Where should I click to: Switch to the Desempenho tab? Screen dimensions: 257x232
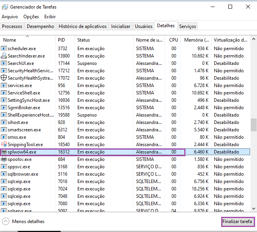click(40, 26)
